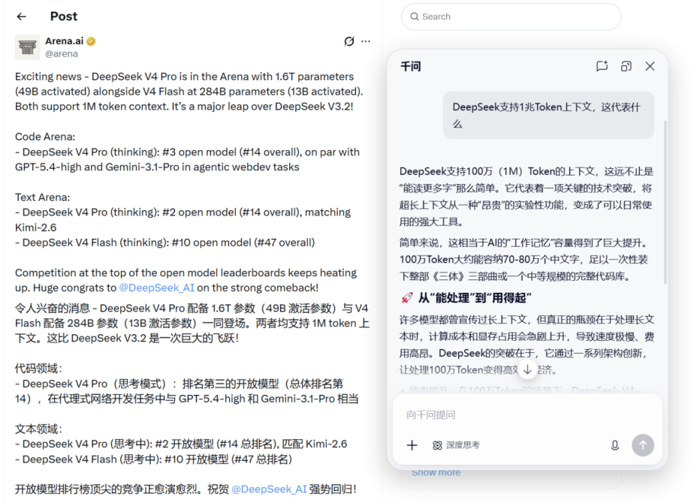The height and width of the screenshot is (503, 700).
Task: Click the user message bubble about DeepSeek
Action: 549,115
